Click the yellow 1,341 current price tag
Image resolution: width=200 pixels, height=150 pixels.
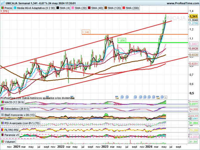click(x=194, y=16)
